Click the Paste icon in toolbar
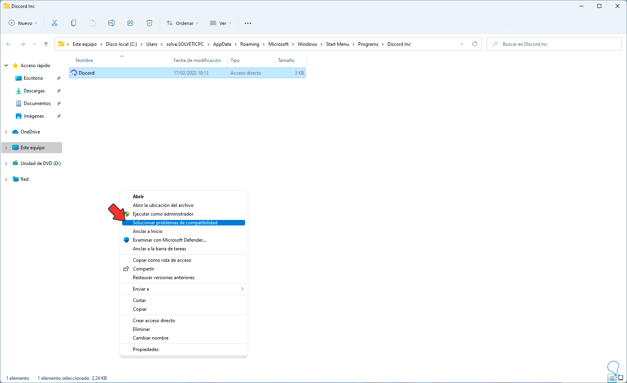The height and width of the screenshot is (383, 627). pos(93,23)
